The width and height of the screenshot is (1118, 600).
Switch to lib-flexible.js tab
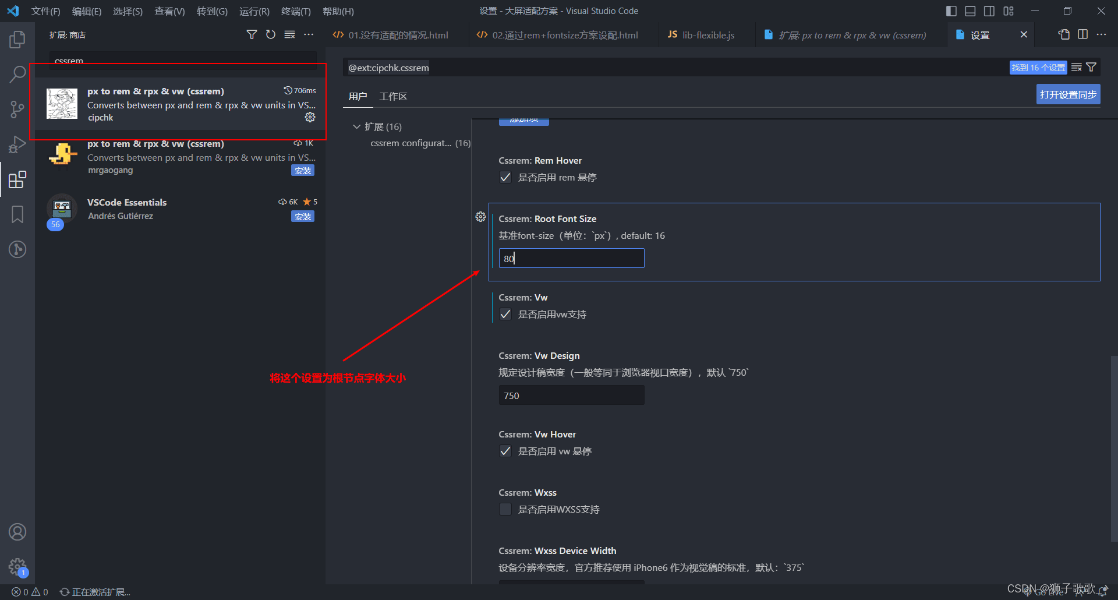(x=707, y=35)
